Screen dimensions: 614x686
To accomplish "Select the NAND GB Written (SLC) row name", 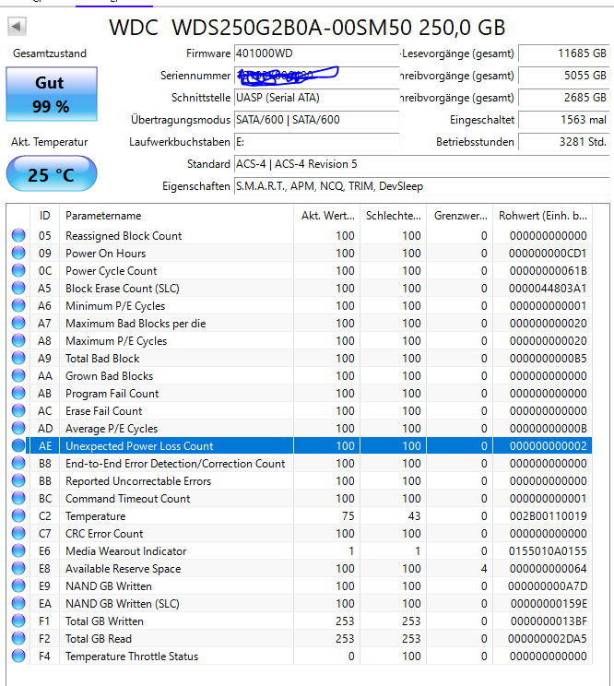I will [x=123, y=604].
